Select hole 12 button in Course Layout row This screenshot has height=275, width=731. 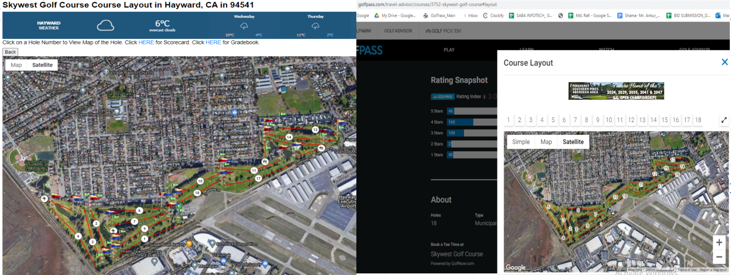pyautogui.click(x=631, y=120)
